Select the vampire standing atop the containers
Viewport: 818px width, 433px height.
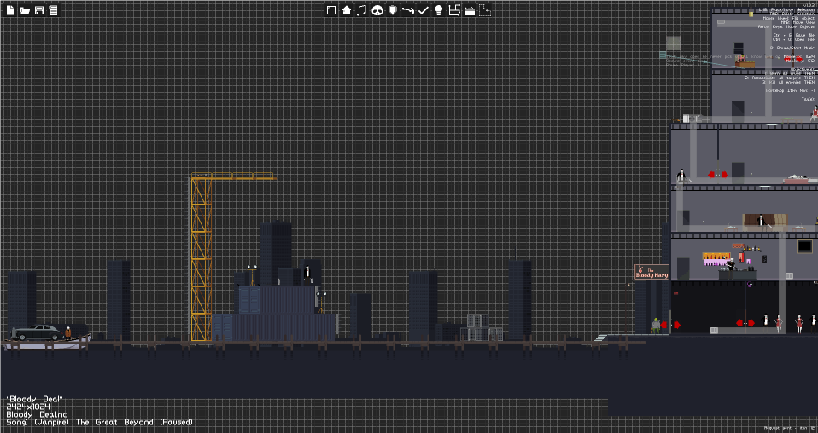tap(307, 274)
